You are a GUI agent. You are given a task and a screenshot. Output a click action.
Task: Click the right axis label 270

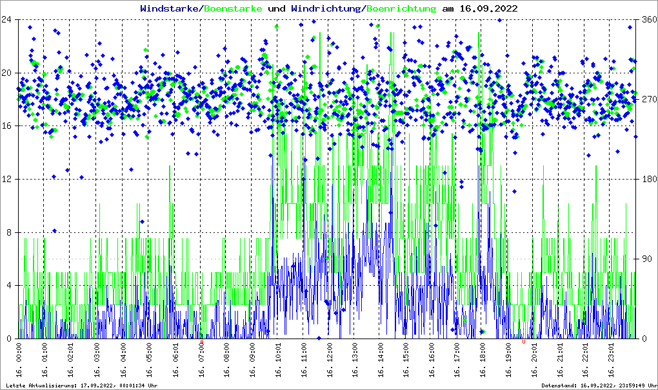tap(648, 99)
